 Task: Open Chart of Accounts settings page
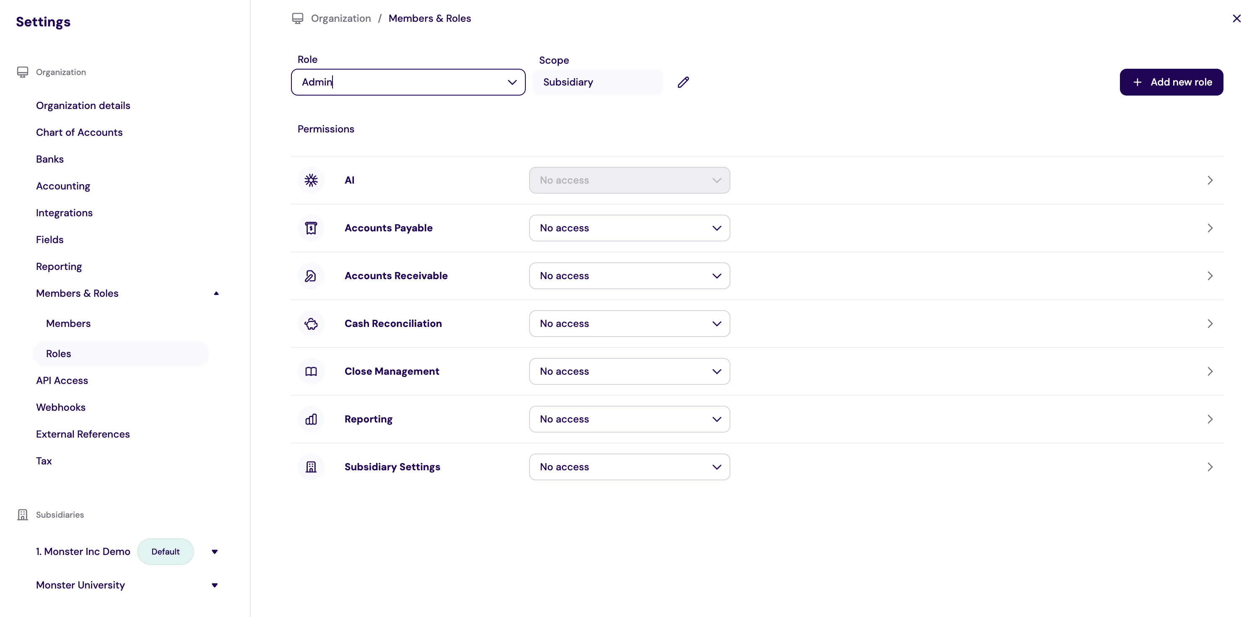click(79, 132)
